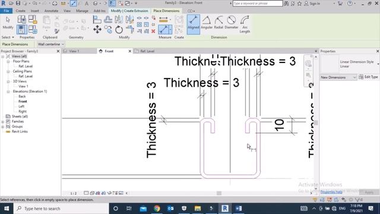This screenshot has width=380, height=214.
Task: Open the Back elevation in Project Browser
Action: 22,96
